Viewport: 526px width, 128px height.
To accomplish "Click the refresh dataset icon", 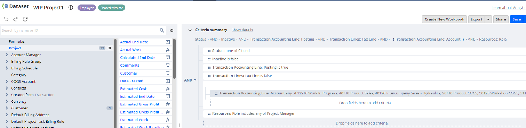I will tap(25, 19).
